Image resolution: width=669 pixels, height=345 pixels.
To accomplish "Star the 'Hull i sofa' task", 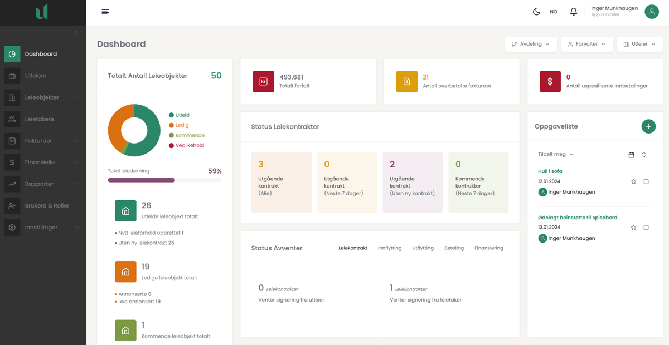I will tap(633, 181).
